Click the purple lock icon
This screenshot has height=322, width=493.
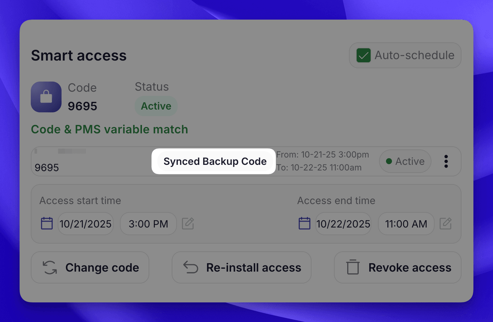pos(46,97)
